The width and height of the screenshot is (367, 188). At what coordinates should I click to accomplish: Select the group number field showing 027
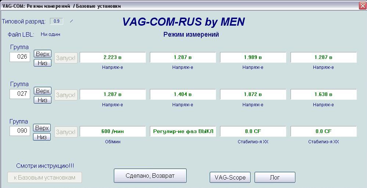point(20,94)
